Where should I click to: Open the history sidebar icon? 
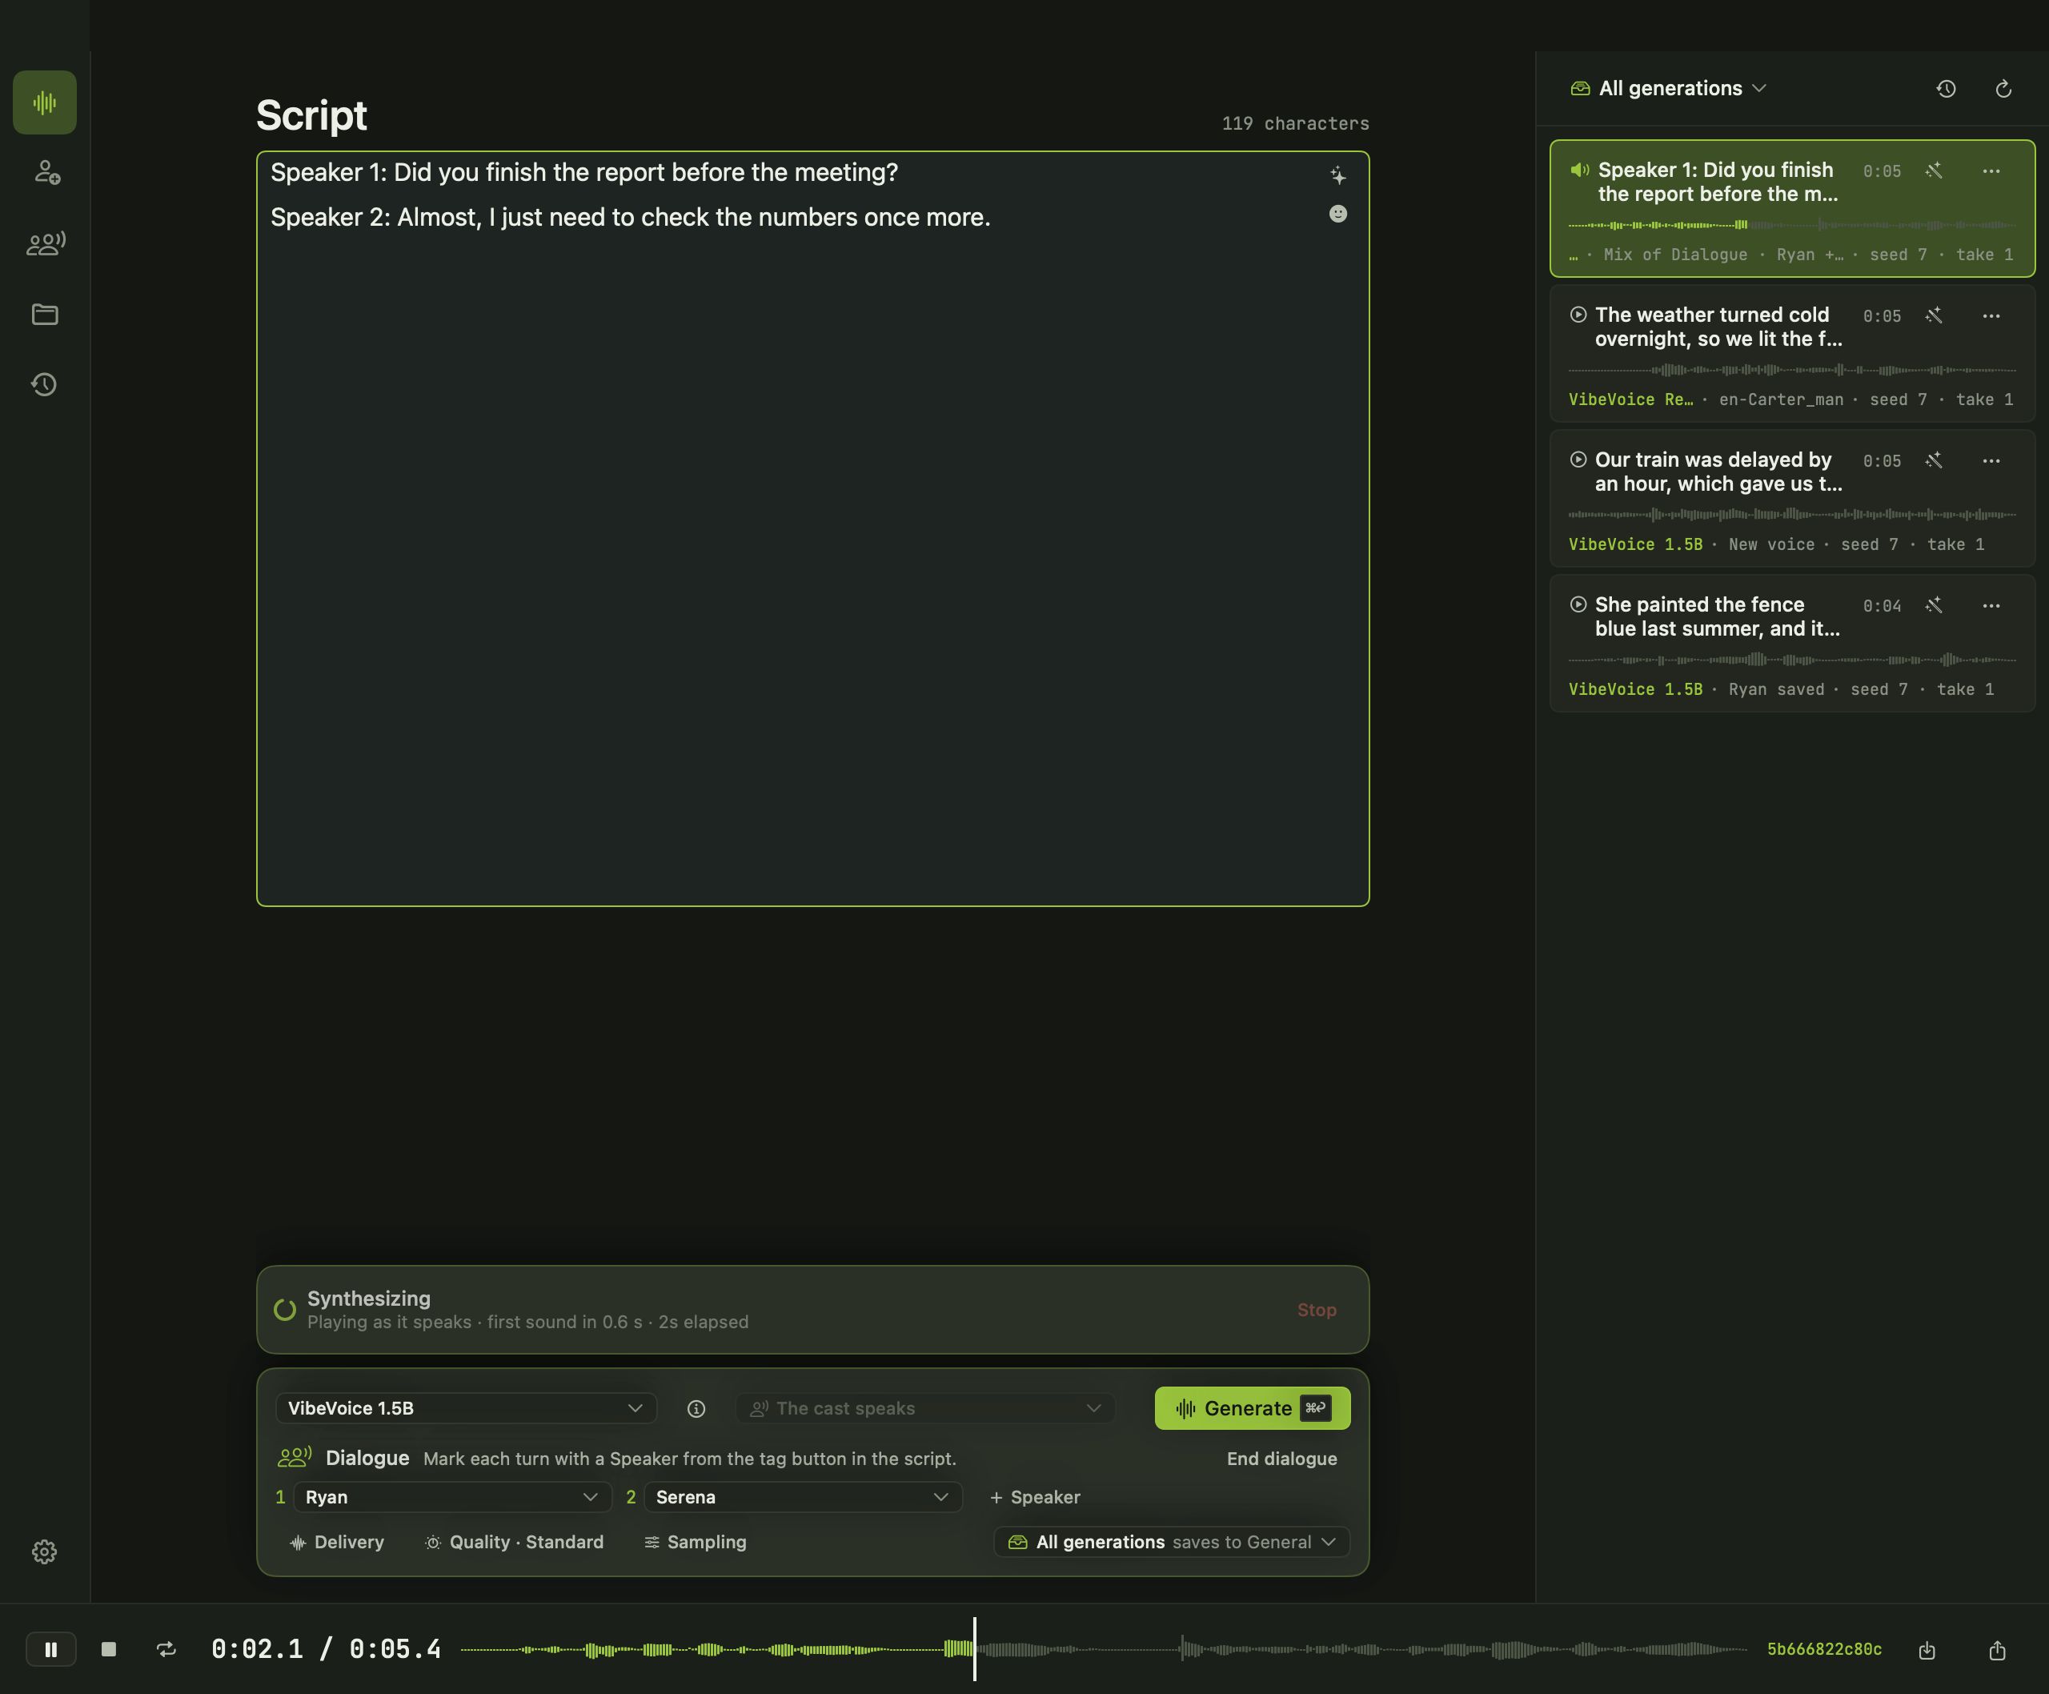(x=45, y=384)
